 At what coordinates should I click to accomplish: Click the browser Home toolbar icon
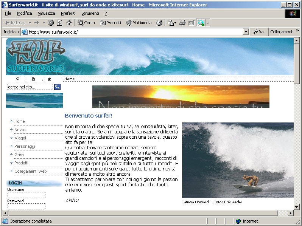(69, 23)
